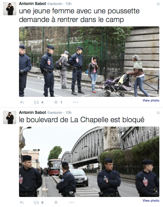Click Antonin Sabot's avatar in first tweet
The image size is (163, 207).
pos(10,9)
